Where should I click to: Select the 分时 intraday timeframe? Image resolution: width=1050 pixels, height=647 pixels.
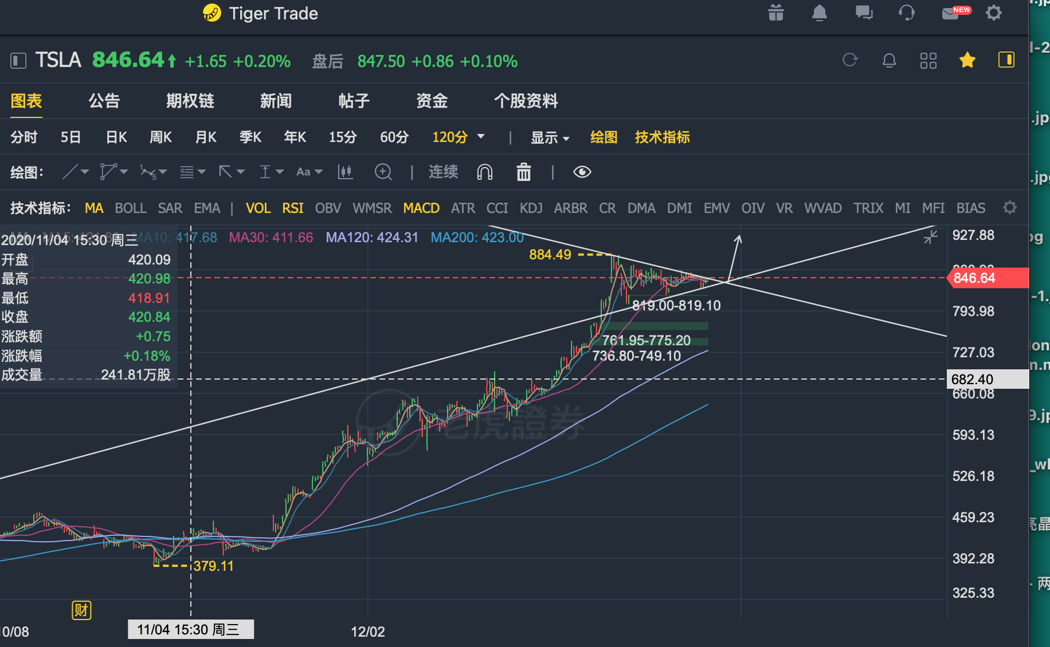pyautogui.click(x=24, y=137)
